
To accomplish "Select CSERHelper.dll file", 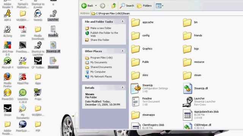I will [x=197, y=126].
